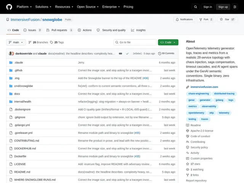Screen dimensions: 244x183
Task: Click the Report repository link
Action: (196, 181)
